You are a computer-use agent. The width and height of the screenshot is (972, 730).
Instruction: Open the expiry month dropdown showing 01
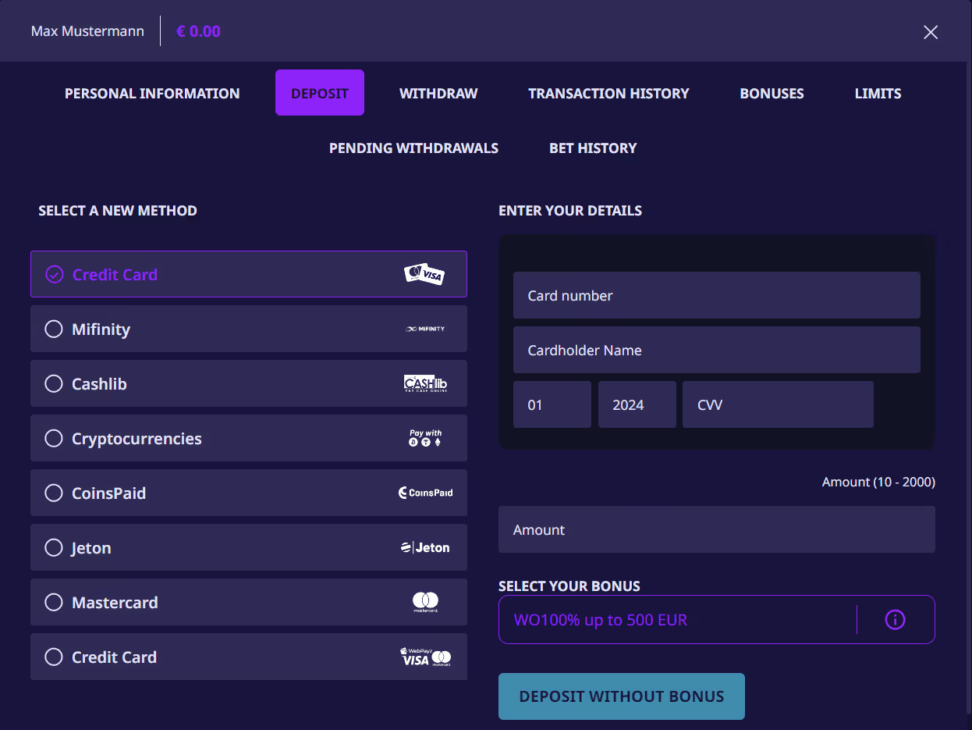point(552,404)
